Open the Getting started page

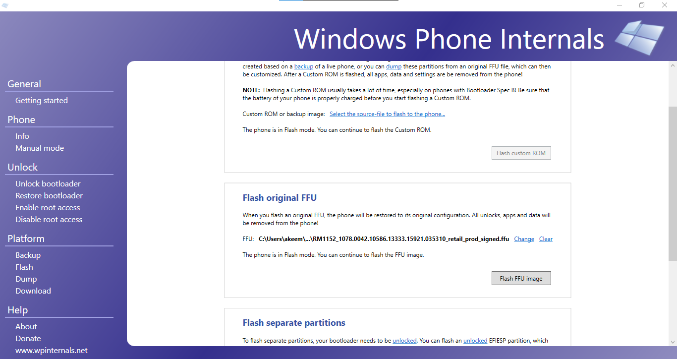42,100
